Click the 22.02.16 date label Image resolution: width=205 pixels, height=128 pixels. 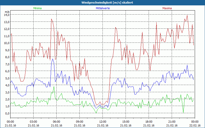coord(195,125)
